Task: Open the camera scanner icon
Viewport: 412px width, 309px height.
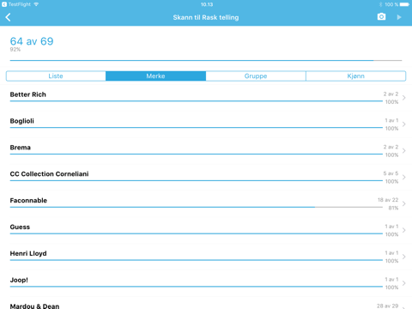Action: pos(381,17)
